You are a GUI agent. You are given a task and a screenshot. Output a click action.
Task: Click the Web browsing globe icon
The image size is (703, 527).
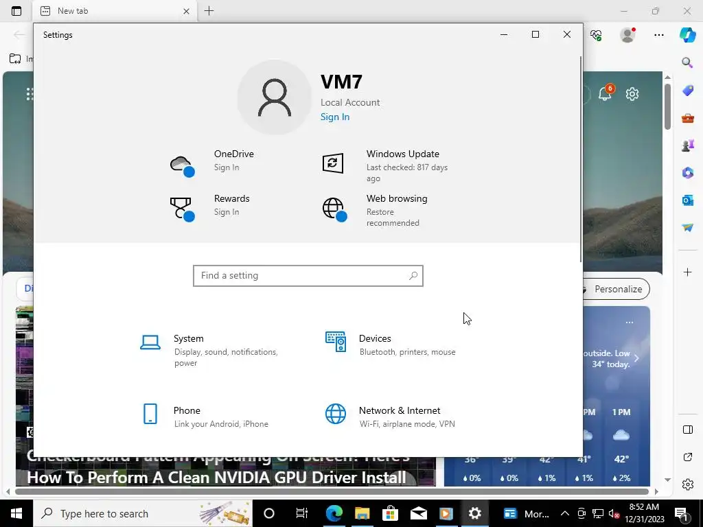(334, 209)
